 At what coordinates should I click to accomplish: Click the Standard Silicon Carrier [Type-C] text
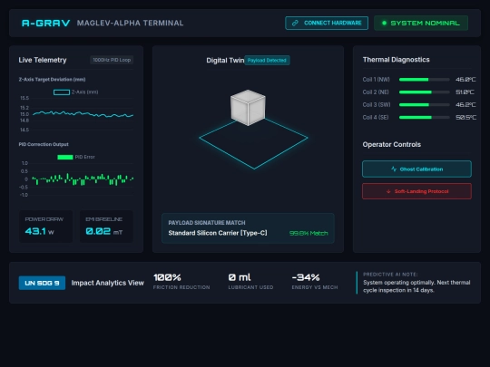tap(218, 233)
